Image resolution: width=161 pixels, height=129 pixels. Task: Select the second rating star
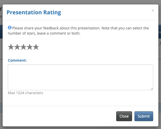(17, 47)
